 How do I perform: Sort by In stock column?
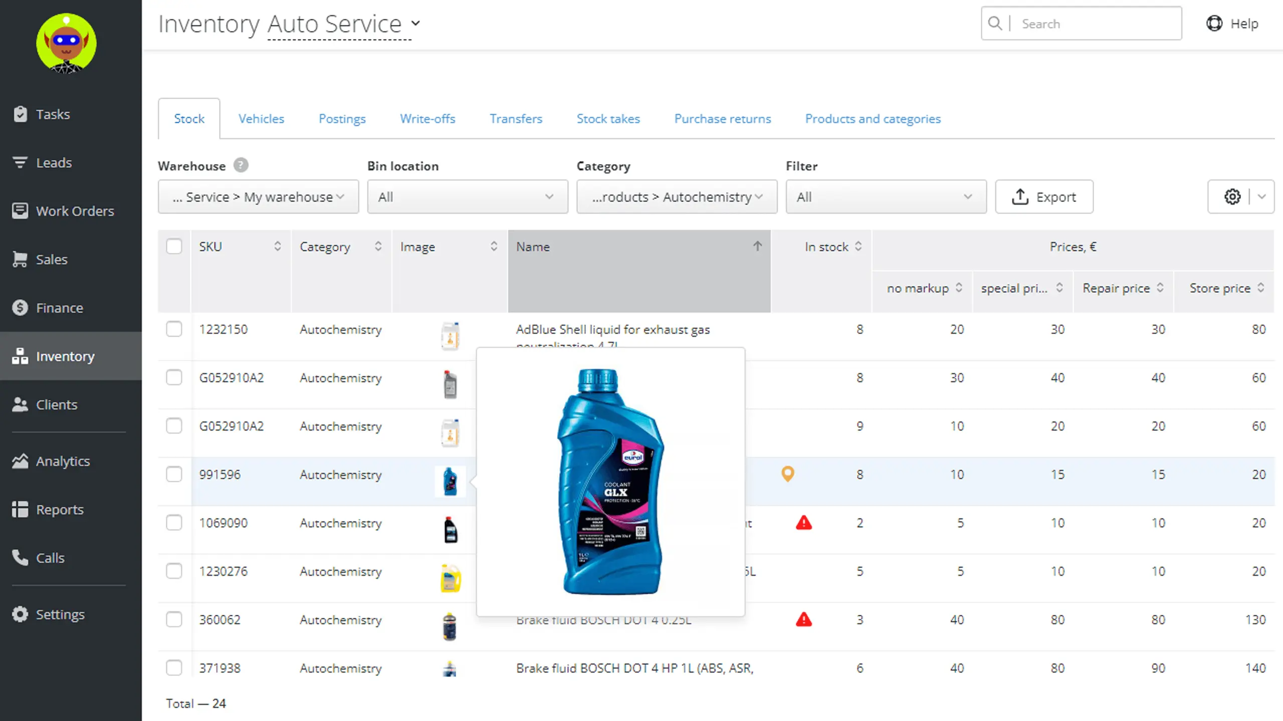[x=832, y=246]
